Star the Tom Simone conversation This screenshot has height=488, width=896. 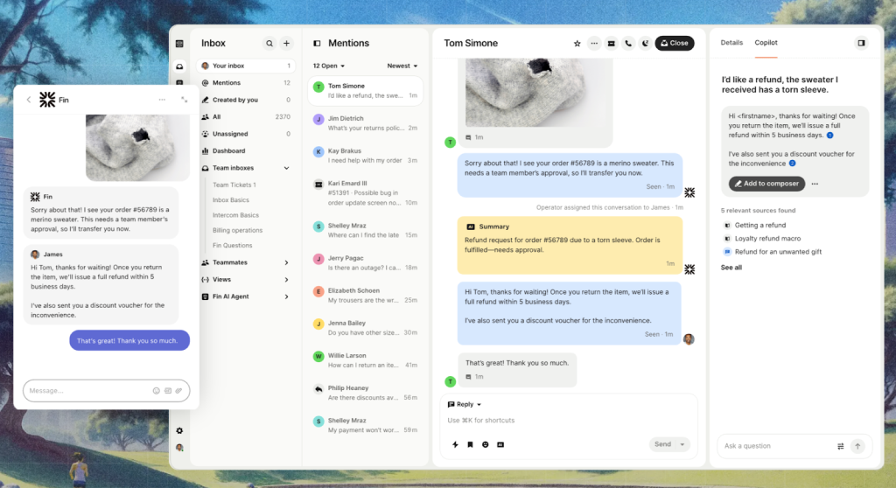tap(577, 44)
